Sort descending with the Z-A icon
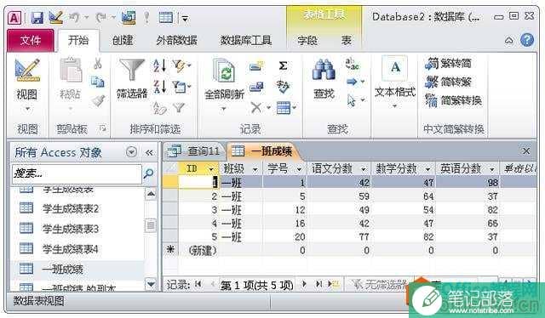Image resolution: width=545 pixels, height=318 pixels. point(159,87)
